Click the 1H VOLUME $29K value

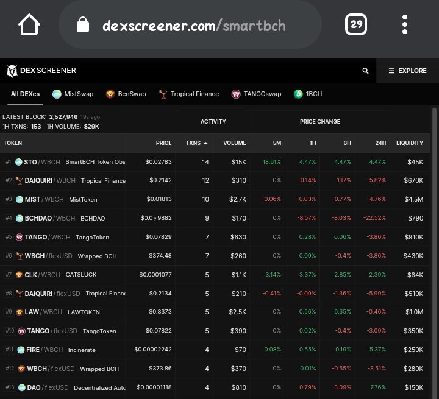91,127
